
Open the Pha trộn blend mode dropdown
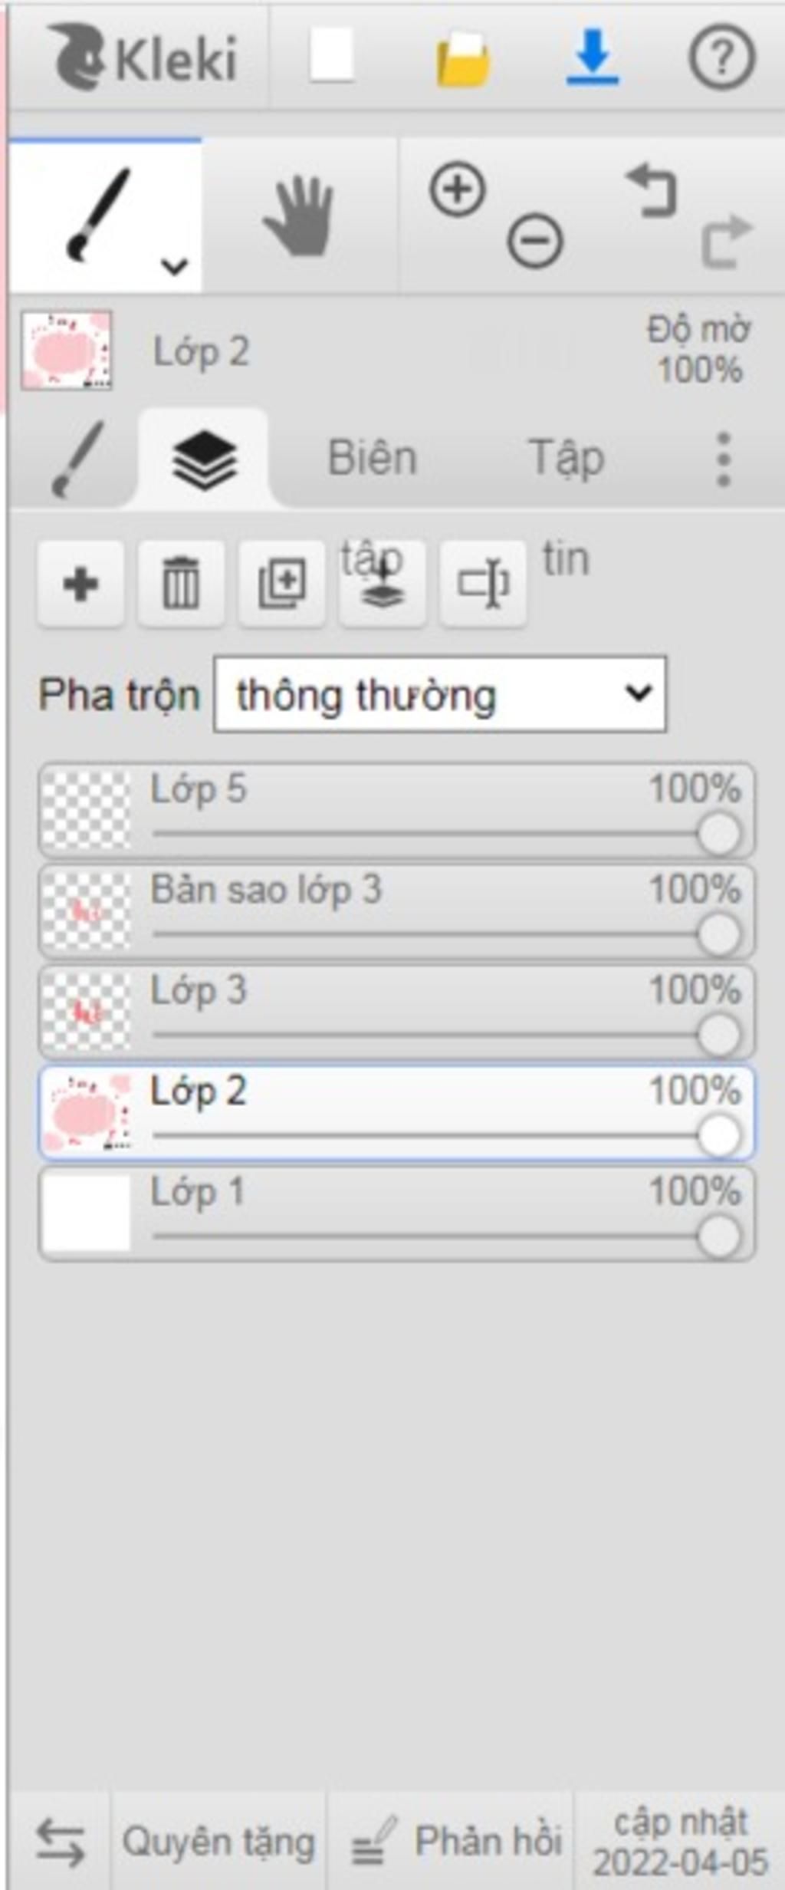(x=440, y=694)
